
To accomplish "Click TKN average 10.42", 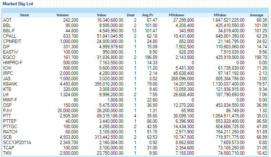I will coord(262,154).
